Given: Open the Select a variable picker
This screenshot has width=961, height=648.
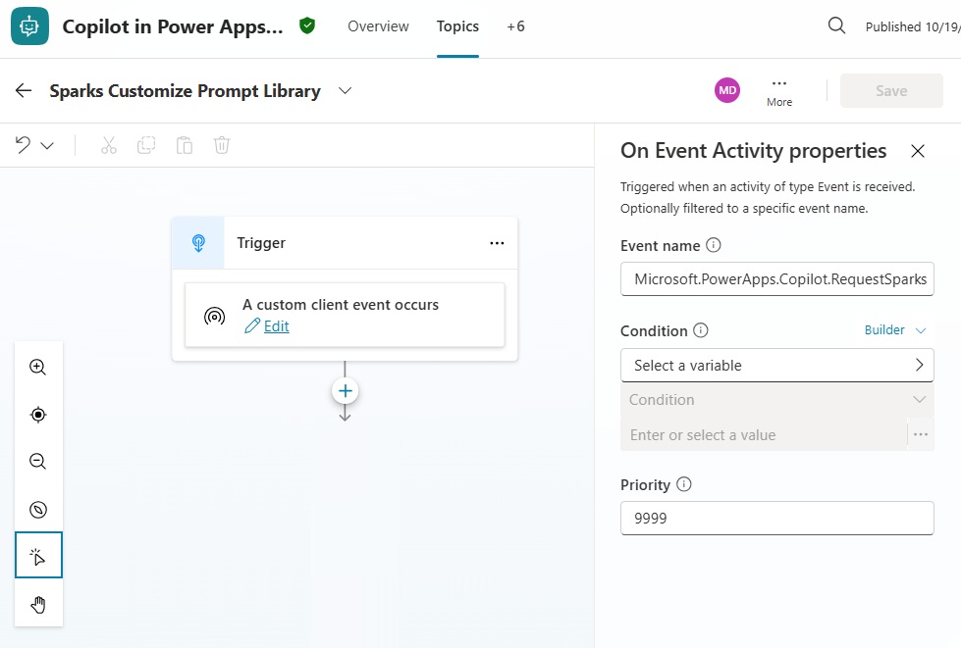Looking at the screenshot, I should pos(776,366).
